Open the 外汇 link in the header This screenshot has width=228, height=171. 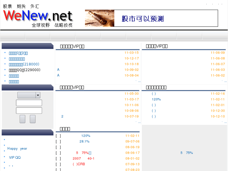tap(34, 6)
